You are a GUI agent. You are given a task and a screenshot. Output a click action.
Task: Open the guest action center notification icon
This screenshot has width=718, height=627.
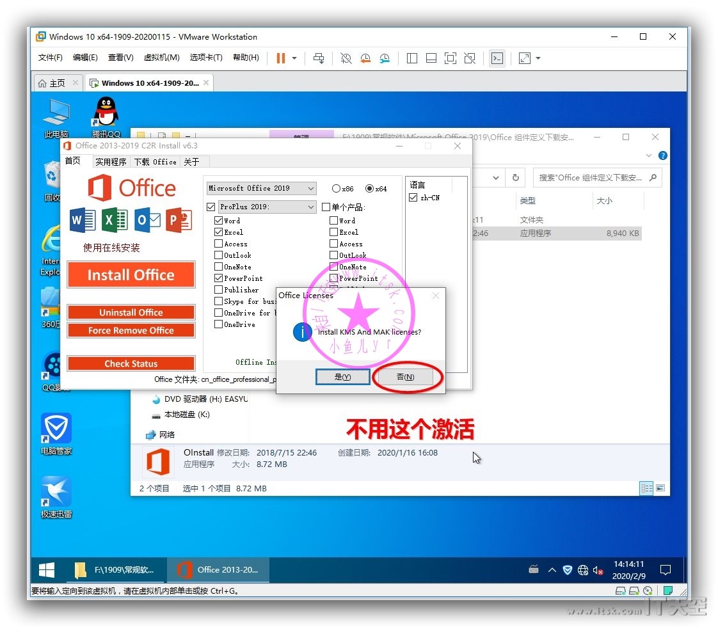coord(666,570)
